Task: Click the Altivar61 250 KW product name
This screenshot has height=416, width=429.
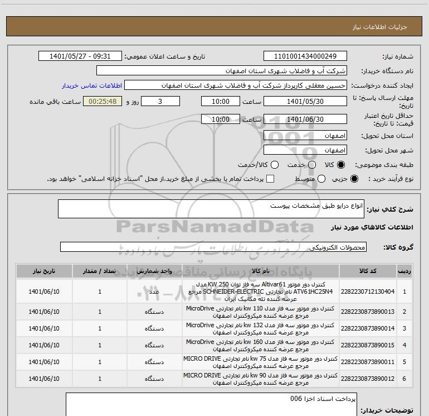Action: (261, 291)
